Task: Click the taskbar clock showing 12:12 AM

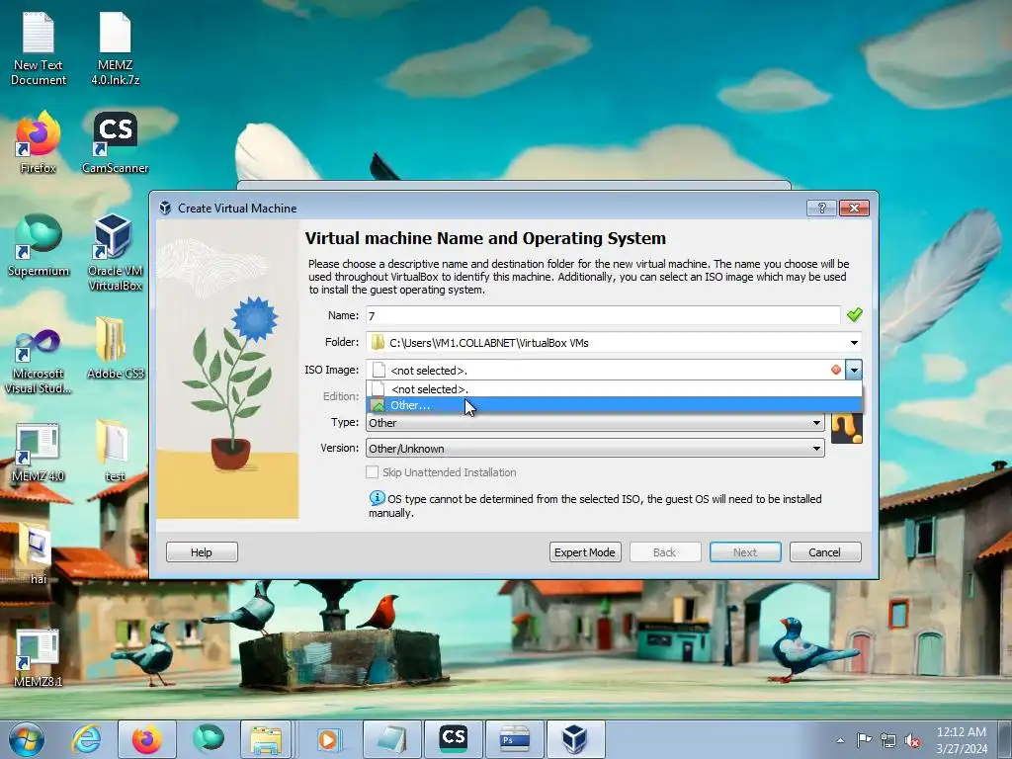Action: (x=962, y=740)
